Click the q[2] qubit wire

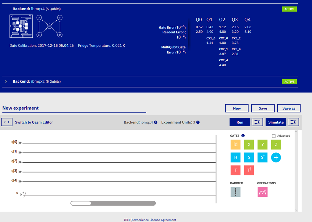119,162
